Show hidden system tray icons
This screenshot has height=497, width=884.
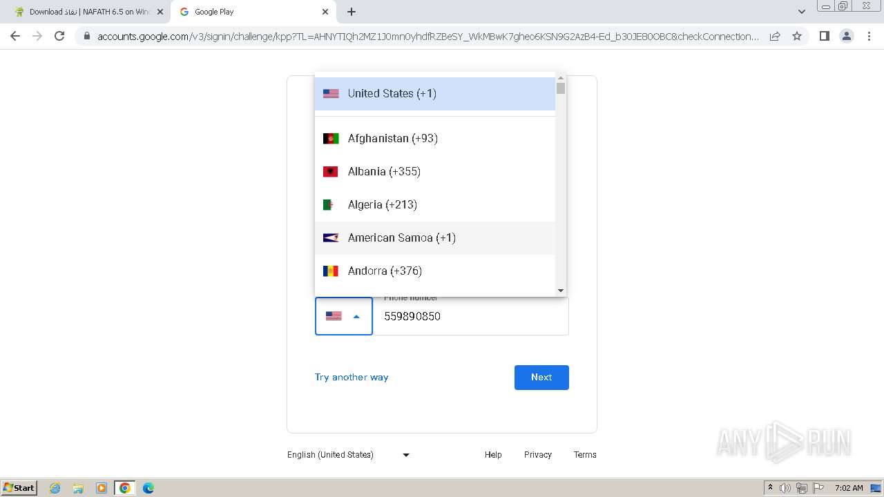pos(770,488)
